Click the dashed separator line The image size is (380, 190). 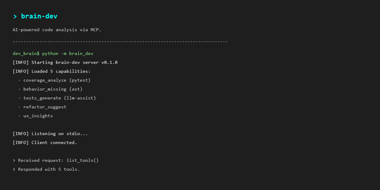[120, 42]
